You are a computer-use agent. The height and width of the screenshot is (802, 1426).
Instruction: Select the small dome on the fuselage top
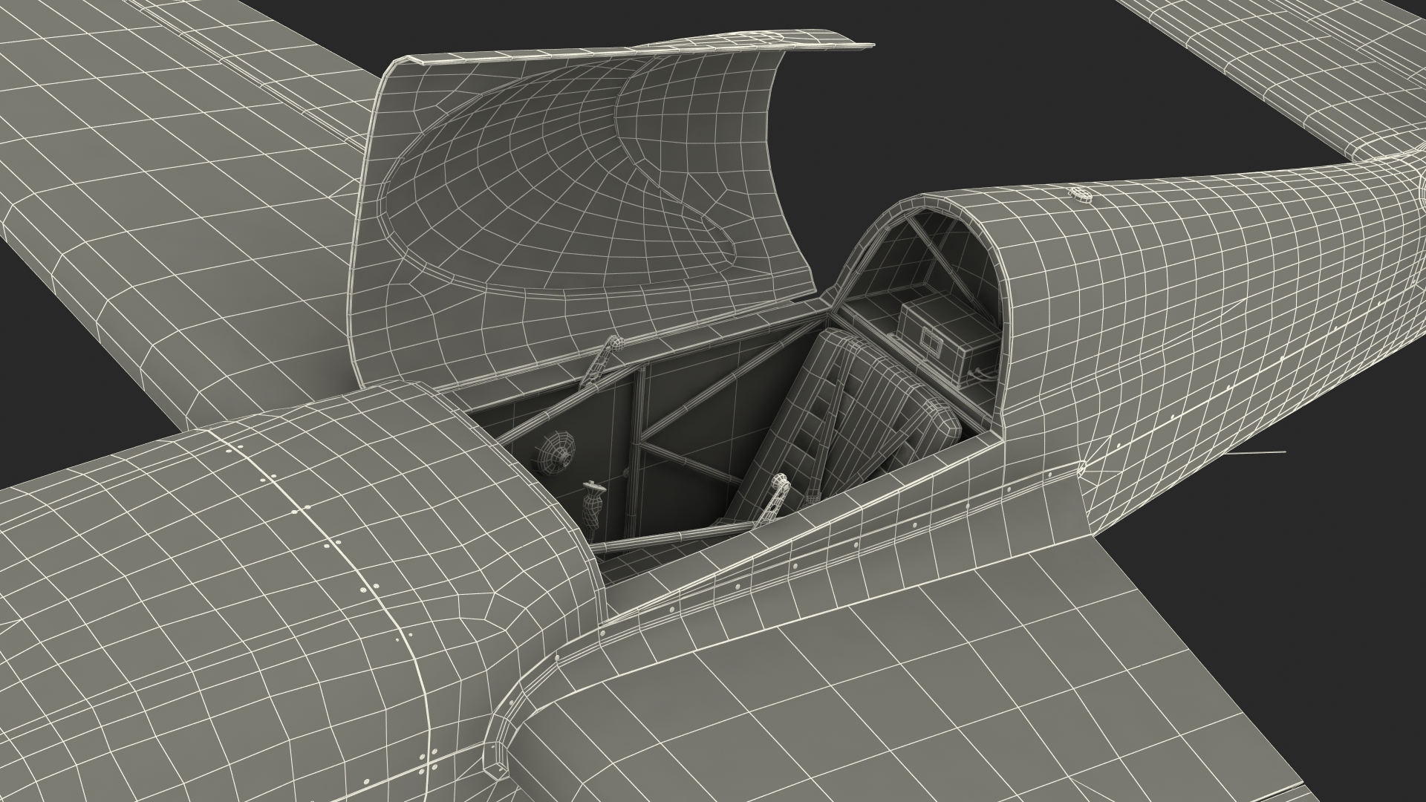pos(1081,195)
